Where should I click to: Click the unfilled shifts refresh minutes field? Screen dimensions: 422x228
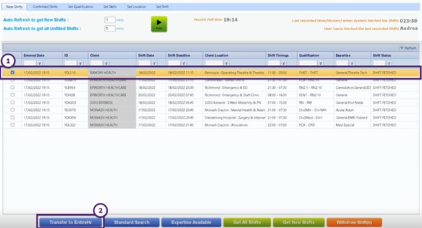point(110,28)
